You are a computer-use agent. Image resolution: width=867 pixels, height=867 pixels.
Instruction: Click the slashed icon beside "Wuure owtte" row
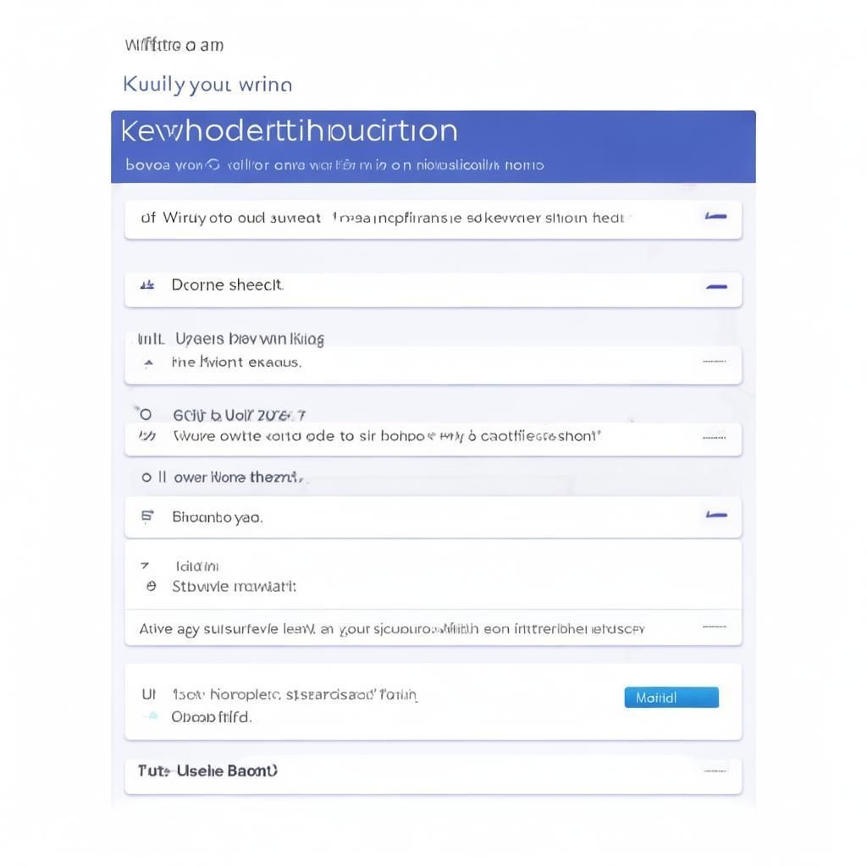147,436
